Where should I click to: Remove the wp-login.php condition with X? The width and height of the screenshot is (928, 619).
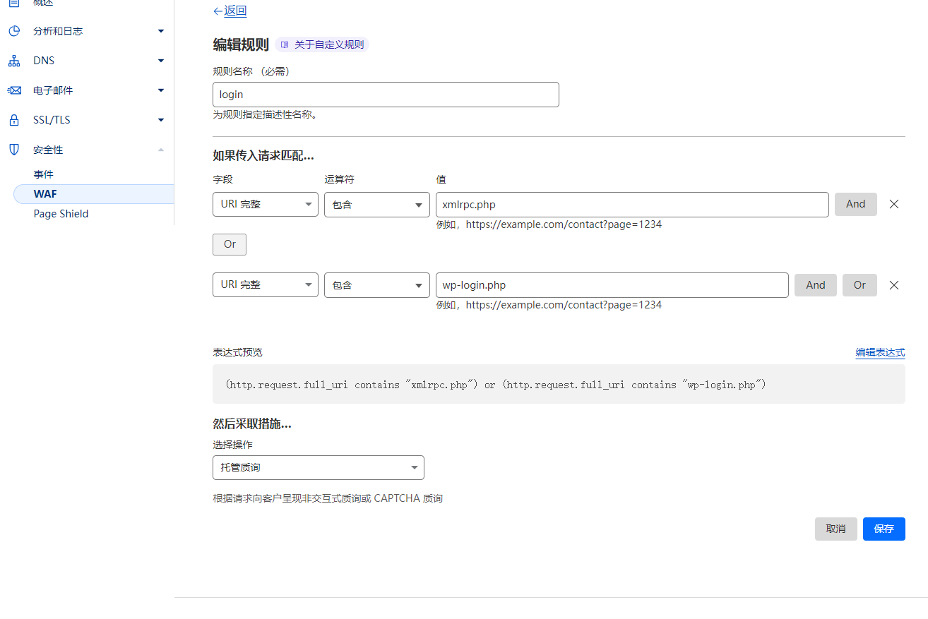tap(894, 285)
